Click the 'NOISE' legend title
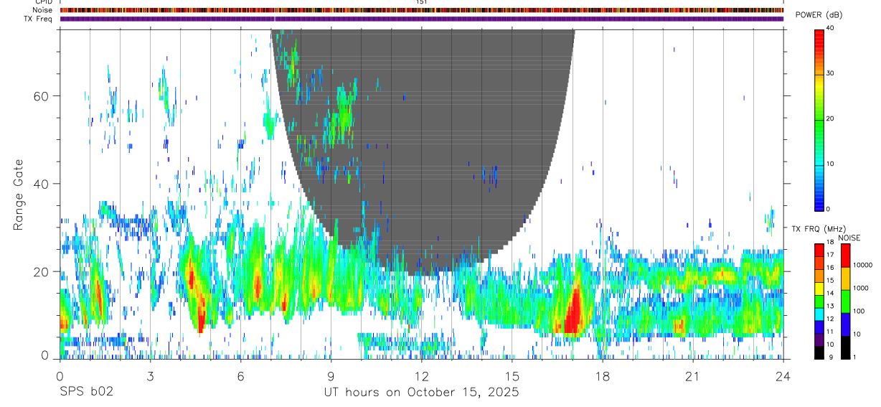881x407 pixels. (x=849, y=238)
